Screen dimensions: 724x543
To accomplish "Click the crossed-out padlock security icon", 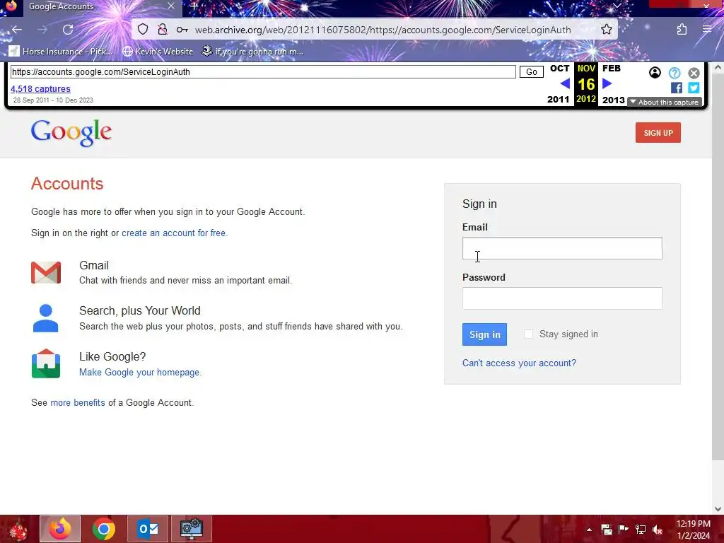I will 162,30.
